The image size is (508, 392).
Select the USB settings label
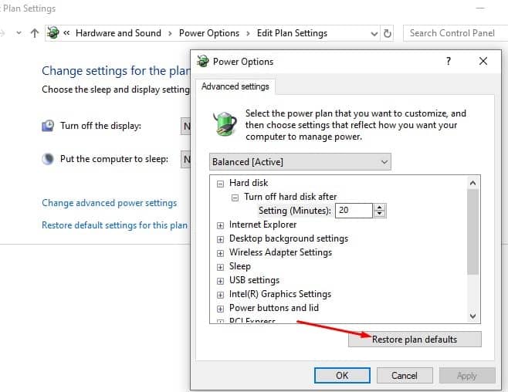[x=254, y=280]
